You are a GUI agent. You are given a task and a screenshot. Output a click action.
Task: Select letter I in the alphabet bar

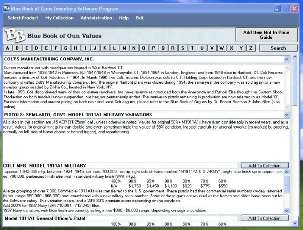[85, 48]
